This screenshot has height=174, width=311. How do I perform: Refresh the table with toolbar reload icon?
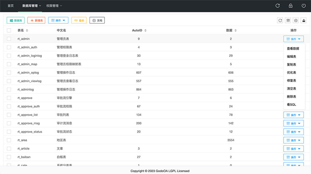click(280, 20)
